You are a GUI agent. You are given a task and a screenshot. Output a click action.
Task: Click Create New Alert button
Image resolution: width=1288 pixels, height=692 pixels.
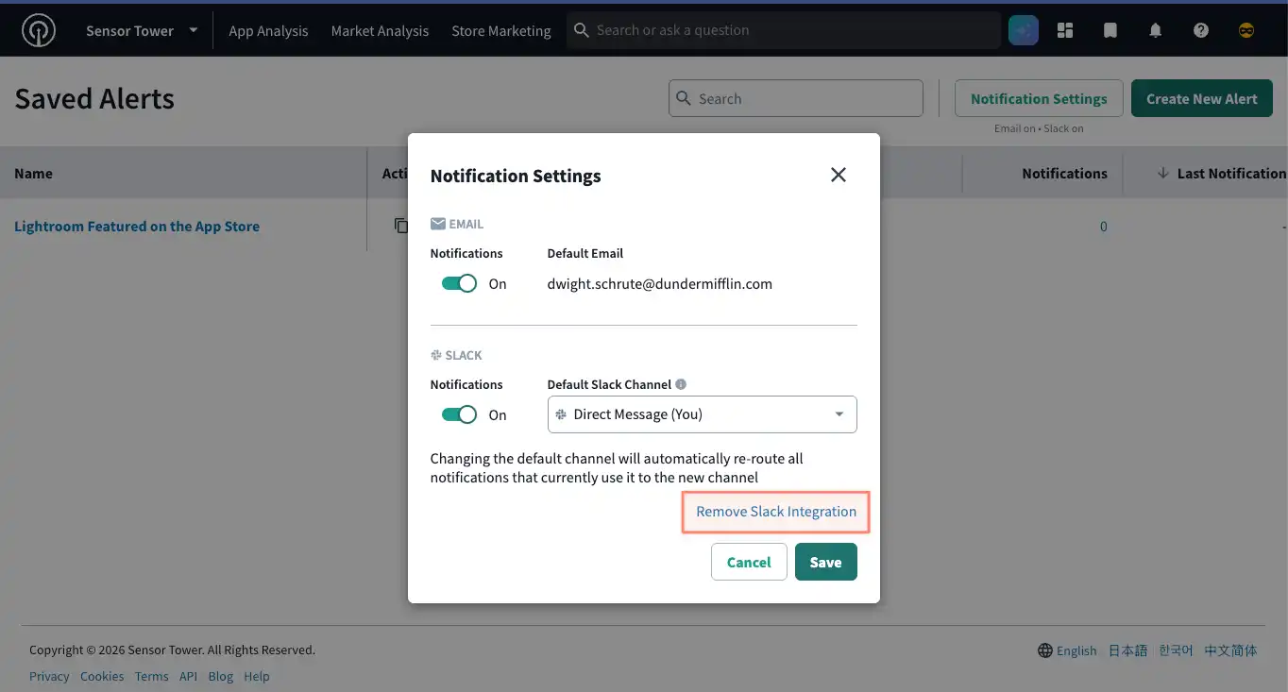coord(1202,98)
